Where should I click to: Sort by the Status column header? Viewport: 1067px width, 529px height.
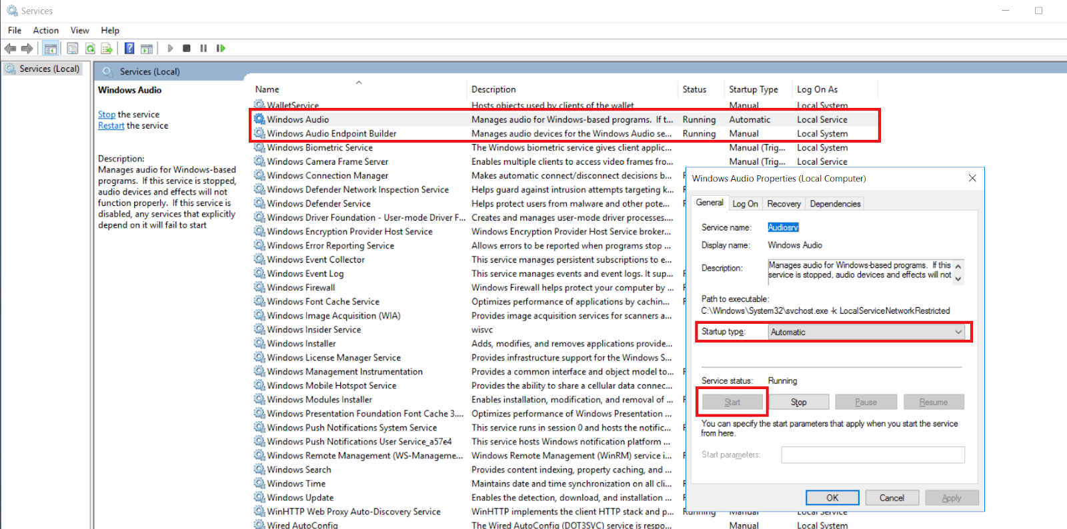coord(701,89)
